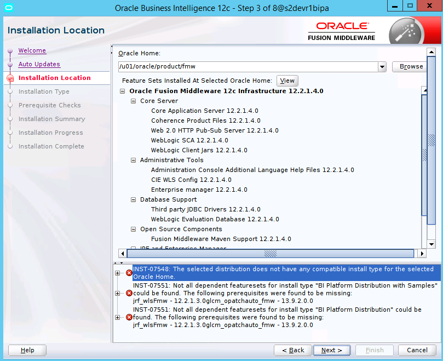Click the Auto Updates step bullet icon
The image size is (443, 361).
[10, 65]
